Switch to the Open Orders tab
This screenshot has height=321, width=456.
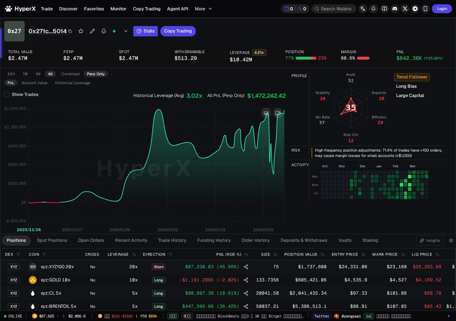click(x=91, y=240)
